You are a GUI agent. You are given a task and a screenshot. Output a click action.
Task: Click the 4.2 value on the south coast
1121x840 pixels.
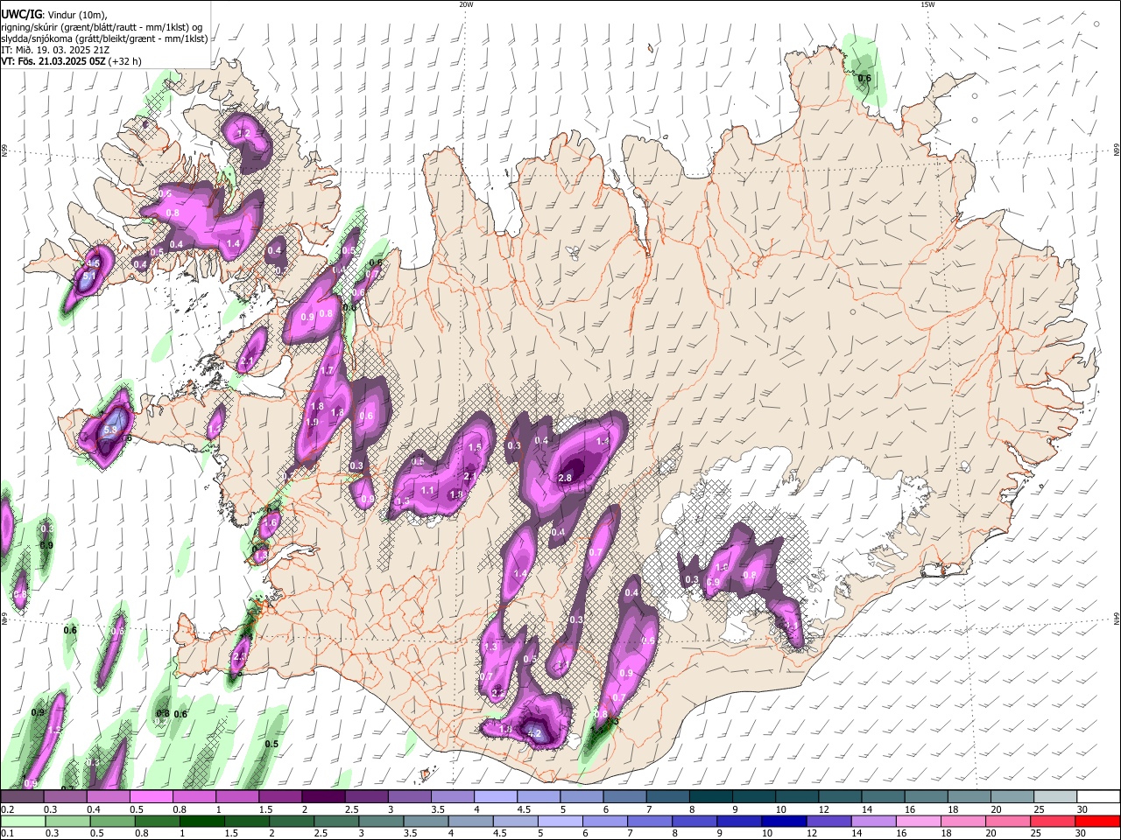tap(534, 731)
